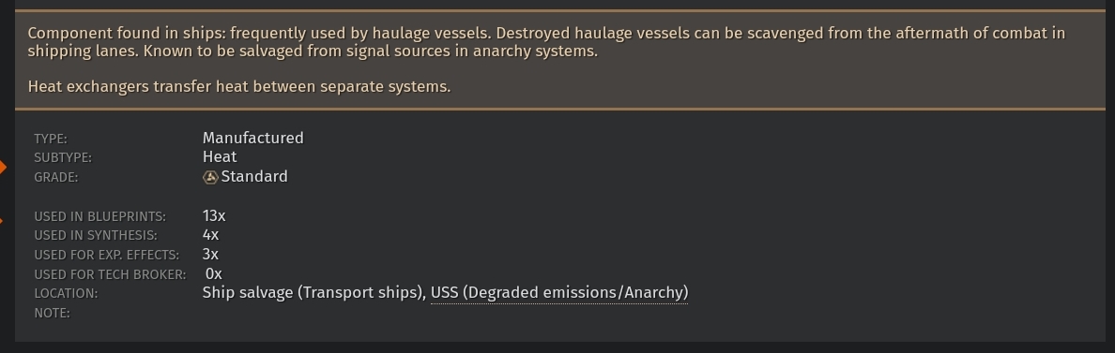Click the Standard grade text
Screen dimensions: 1115x353
(x=254, y=176)
